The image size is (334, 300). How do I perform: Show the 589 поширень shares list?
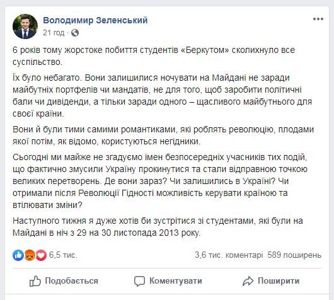pyautogui.click(x=294, y=255)
